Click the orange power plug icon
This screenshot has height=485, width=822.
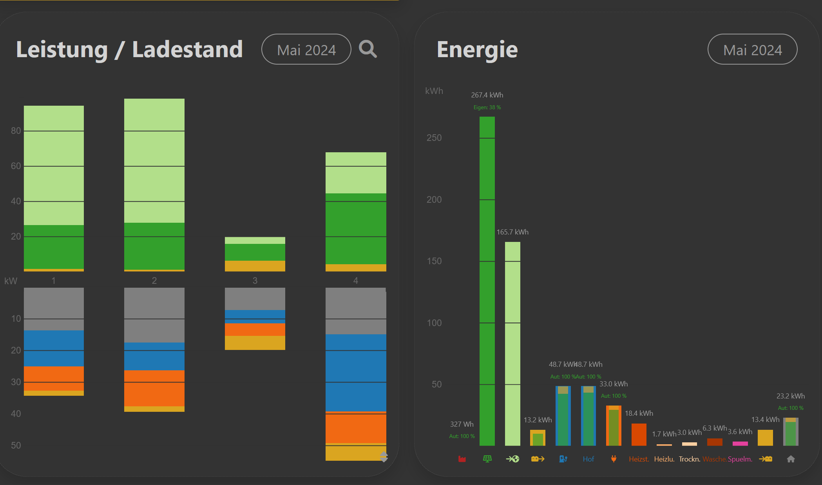click(614, 459)
